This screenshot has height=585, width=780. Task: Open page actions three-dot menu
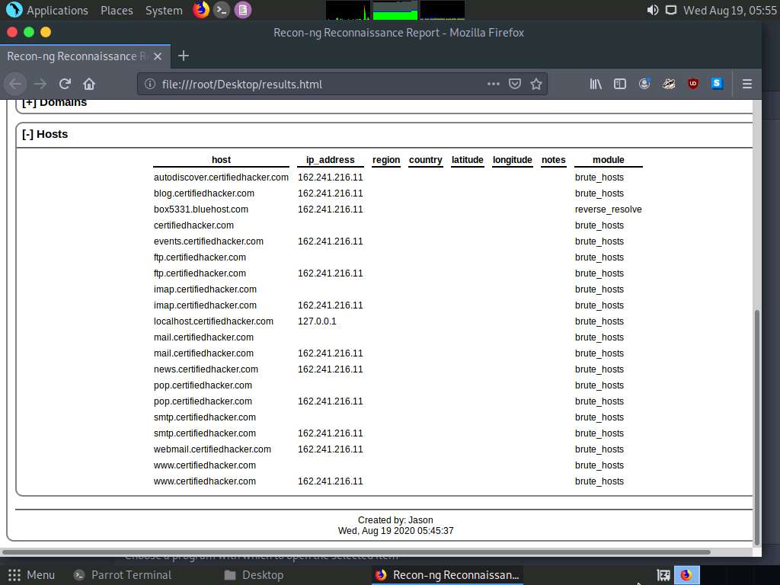point(493,84)
